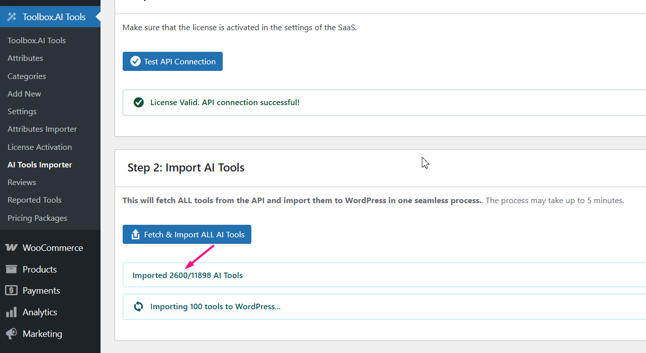Open the Payments menu

pos(50,291)
